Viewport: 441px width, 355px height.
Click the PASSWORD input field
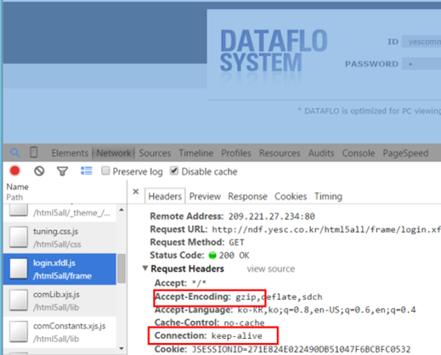(x=421, y=64)
